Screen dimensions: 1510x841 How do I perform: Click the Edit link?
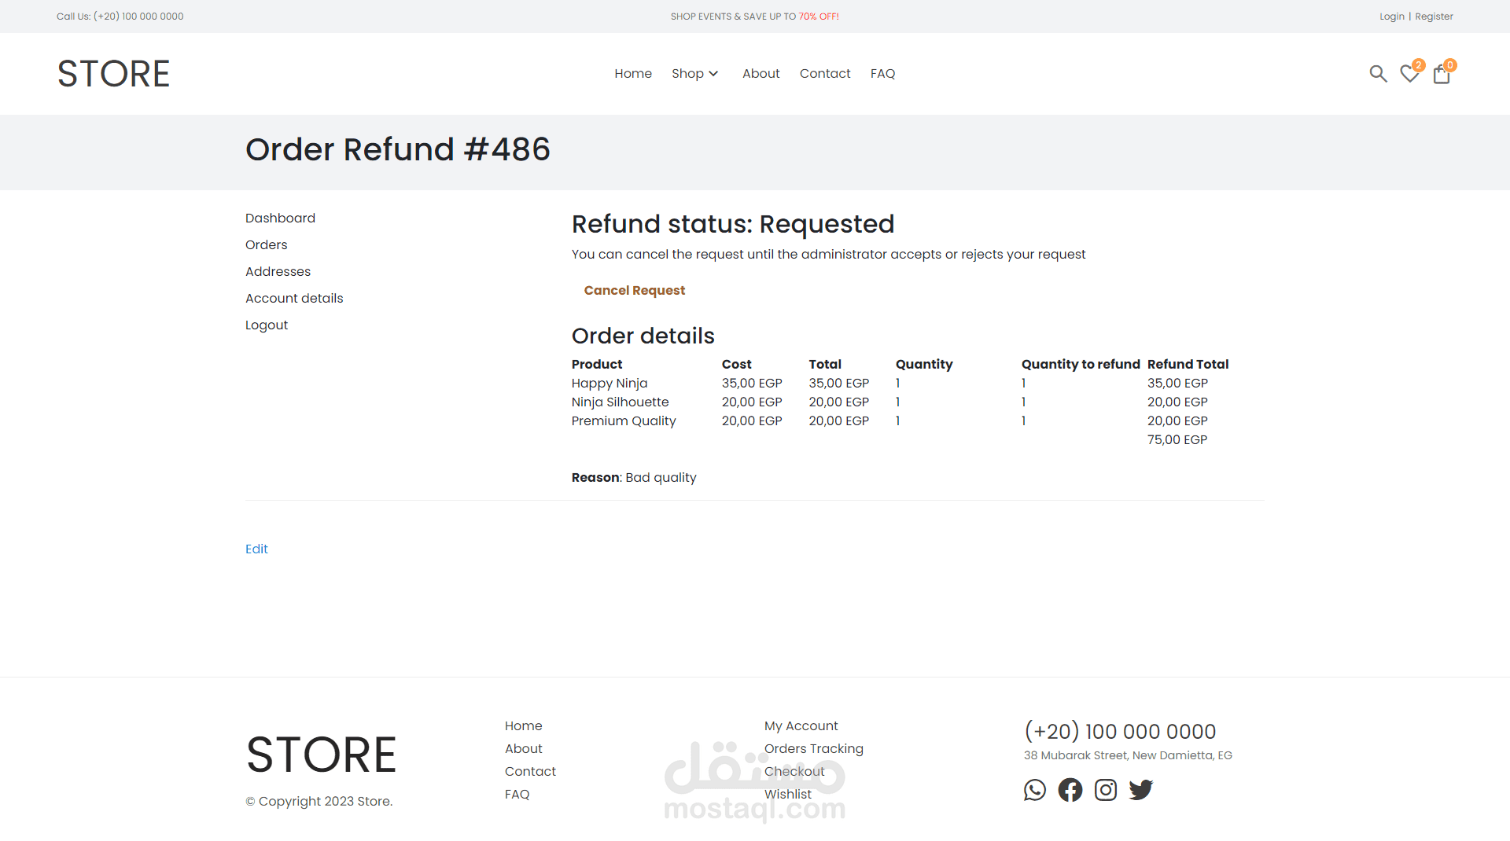click(x=256, y=549)
